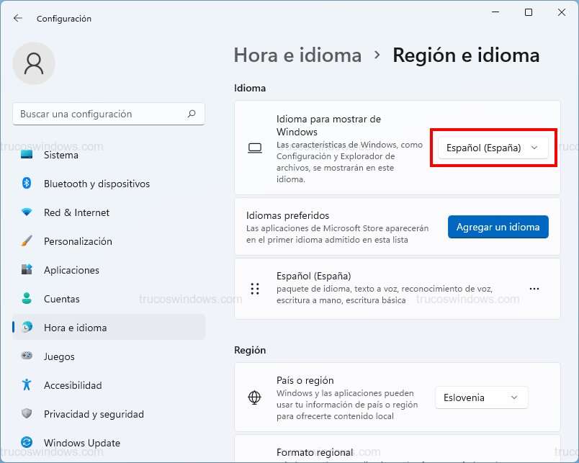579x463 pixels.
Task: Click the Windows Update sync icon
Action: 27,443
